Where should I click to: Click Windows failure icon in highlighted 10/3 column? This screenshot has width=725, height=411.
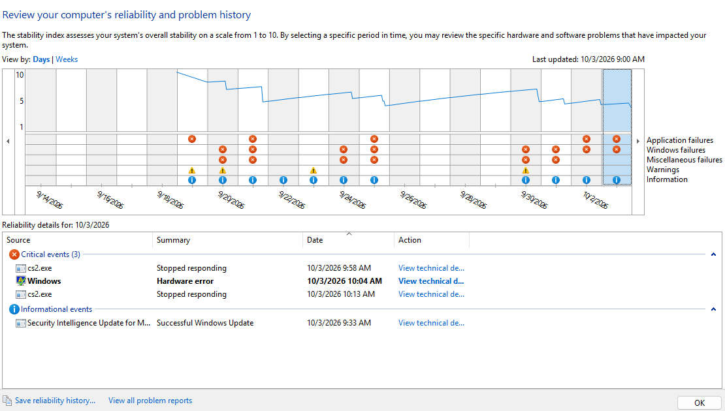(617, 149)
